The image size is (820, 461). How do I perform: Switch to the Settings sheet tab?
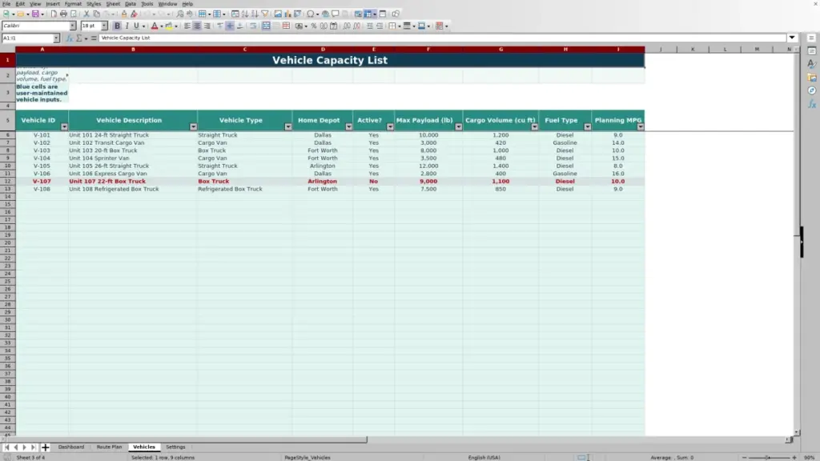point(175,447)
